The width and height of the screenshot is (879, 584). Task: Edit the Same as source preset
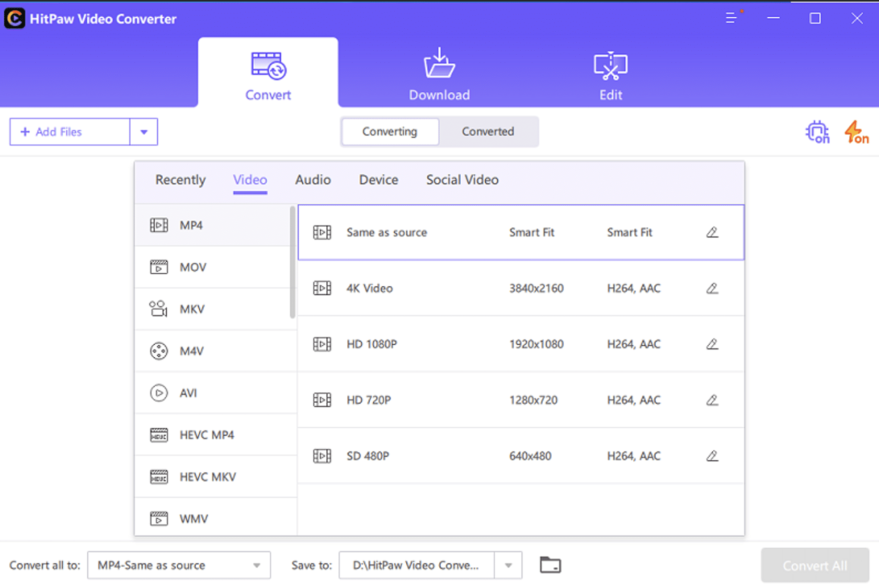pyautogui.click(x=712, y=232)
